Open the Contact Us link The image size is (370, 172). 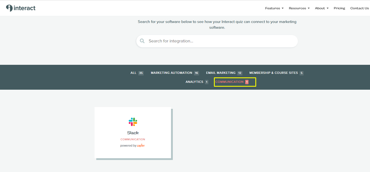[x=360, y=8]
